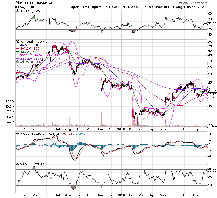Click the Volume 184,346 legend entry
This screenshot has width=217, height=198.
click(x=30, y=62)
